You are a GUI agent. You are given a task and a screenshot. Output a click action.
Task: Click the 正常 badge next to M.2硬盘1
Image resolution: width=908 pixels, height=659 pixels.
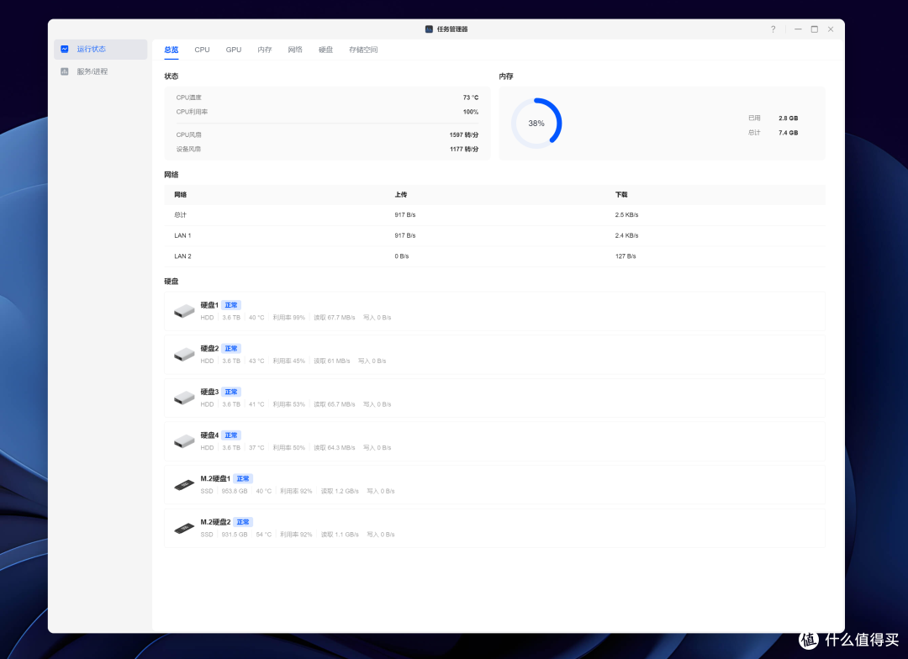click(x=243, y=479)
